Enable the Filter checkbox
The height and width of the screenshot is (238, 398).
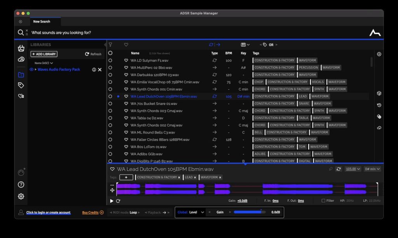[x=323, y=201]
